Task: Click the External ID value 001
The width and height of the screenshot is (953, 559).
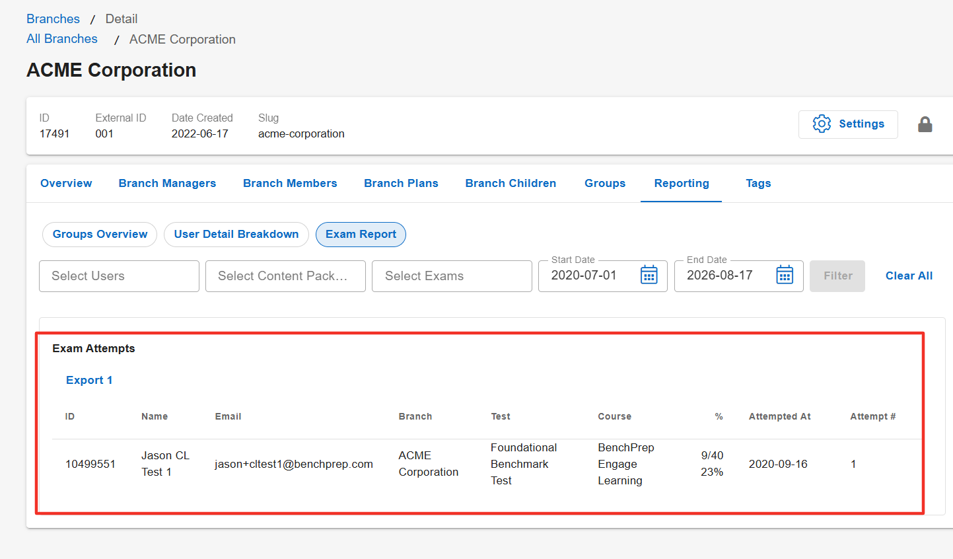Action: (x=104, y=133)
